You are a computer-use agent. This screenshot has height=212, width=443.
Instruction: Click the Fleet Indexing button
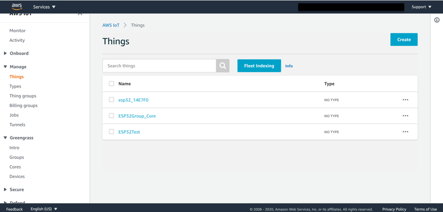(259, 66)
